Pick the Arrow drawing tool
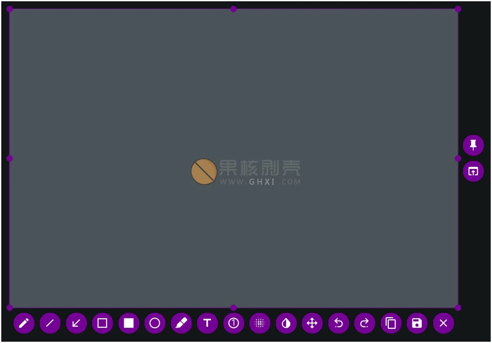492x343 pixels. [76, 323]
